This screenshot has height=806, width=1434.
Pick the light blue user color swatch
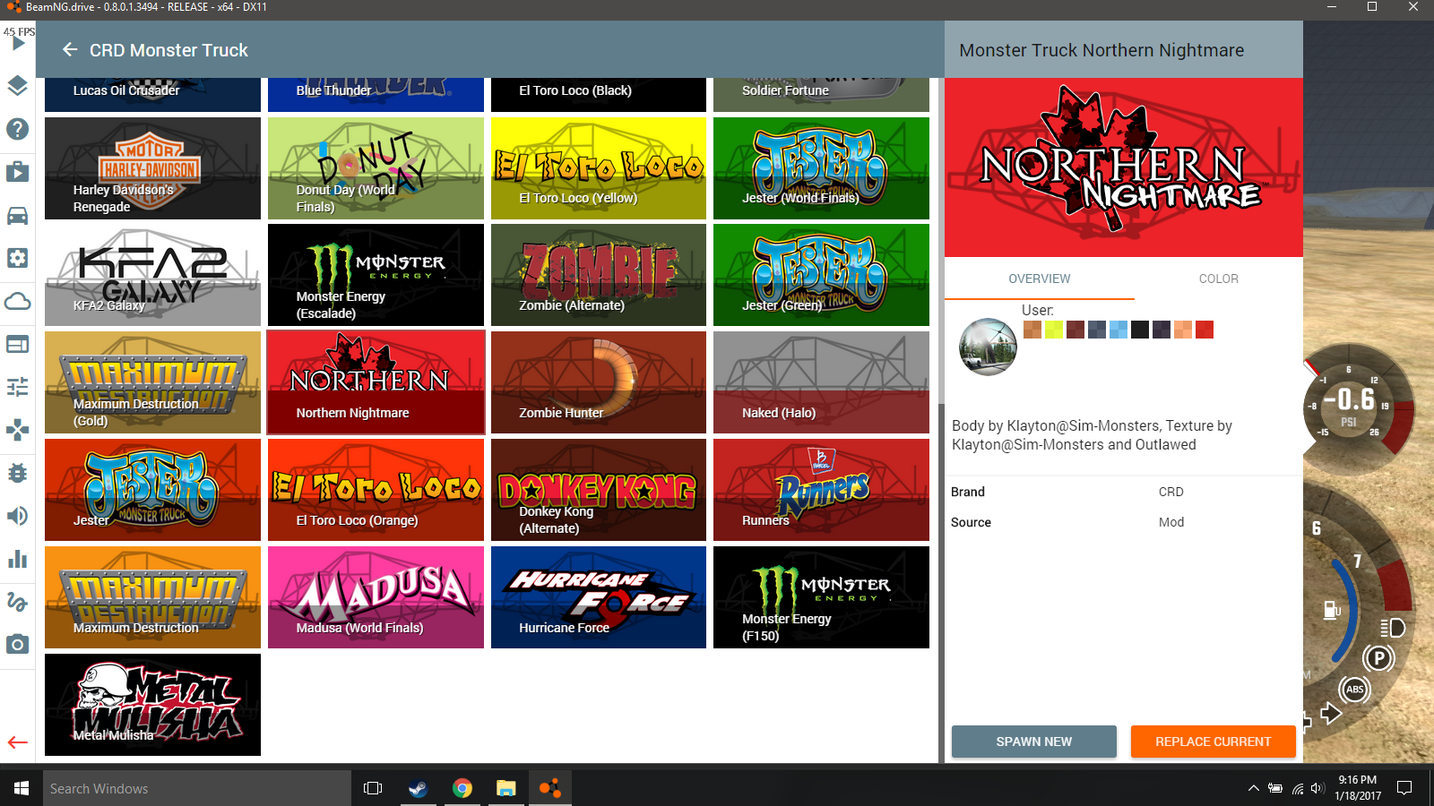(1119, 330)
